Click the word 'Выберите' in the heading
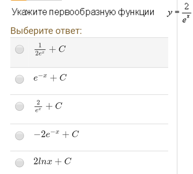 [x=30, y=31]
